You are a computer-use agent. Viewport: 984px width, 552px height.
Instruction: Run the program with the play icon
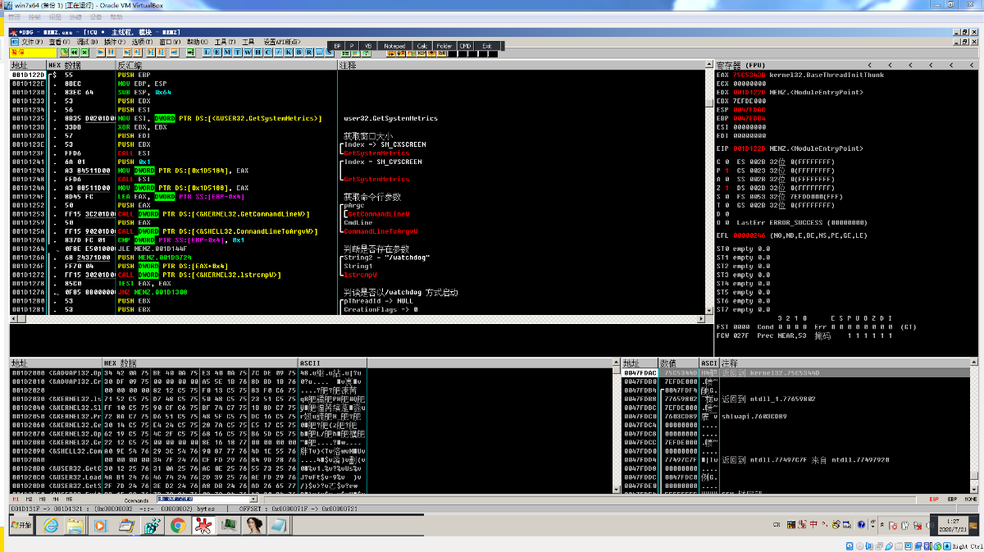tap(99, 52)
